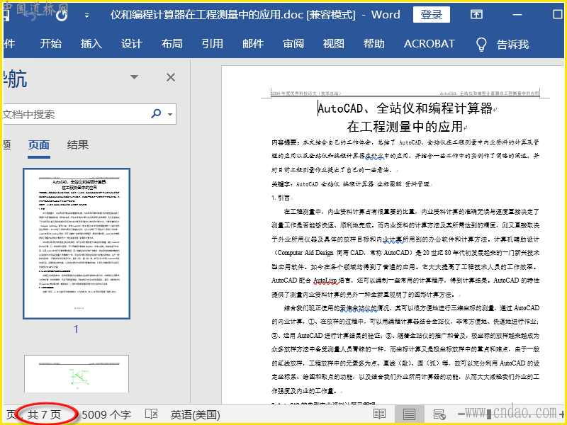Click the 英语(美国) language indicator
The image size is (567, 425).
click(x=196, y=414)
